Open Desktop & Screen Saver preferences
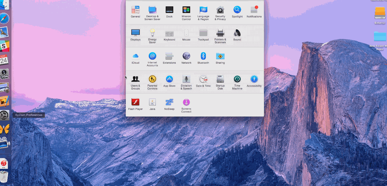 click(152, 13)
